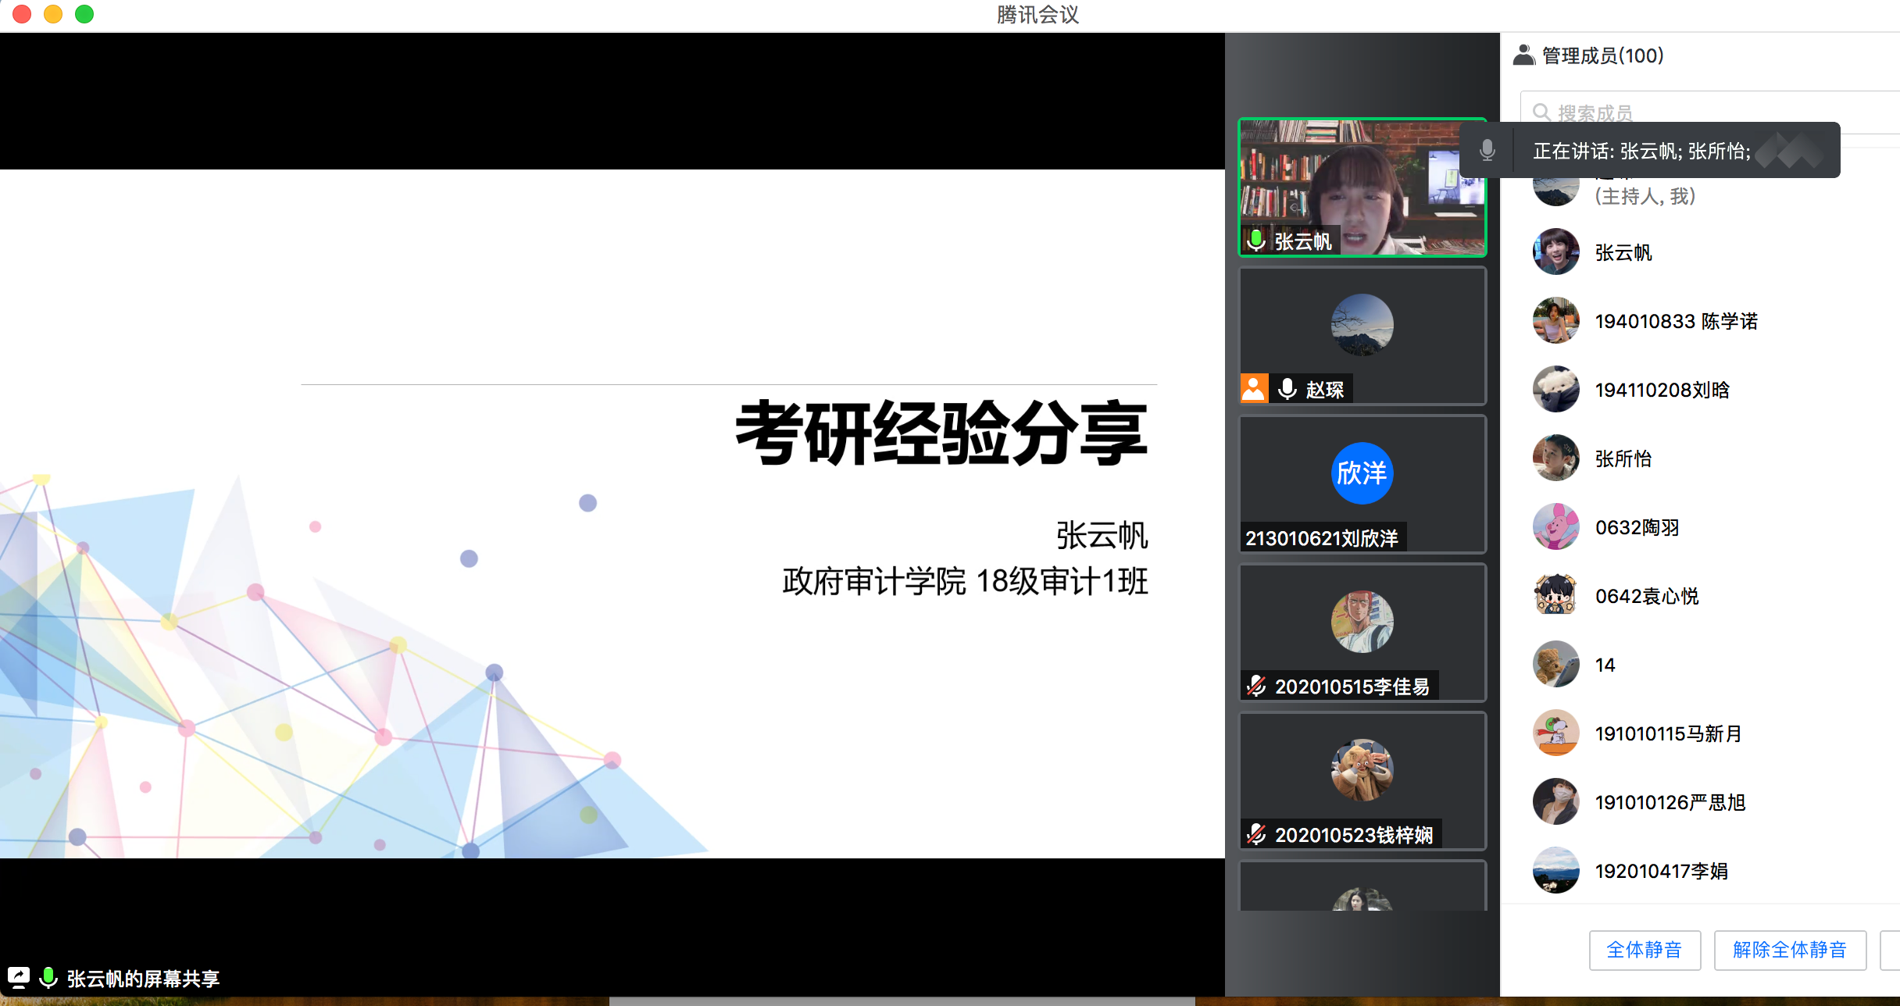Select member 194010833 陈学诺
The image size is (1900, 1006).
pos(1676,321)
